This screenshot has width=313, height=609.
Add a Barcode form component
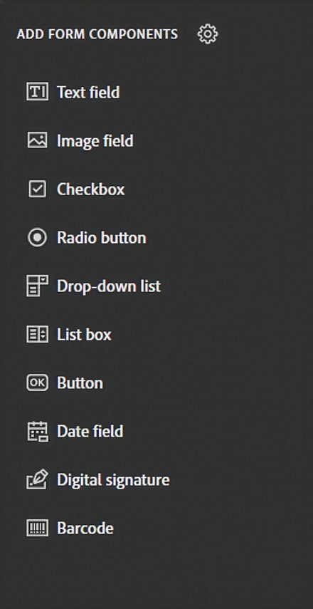click(70, 529)
